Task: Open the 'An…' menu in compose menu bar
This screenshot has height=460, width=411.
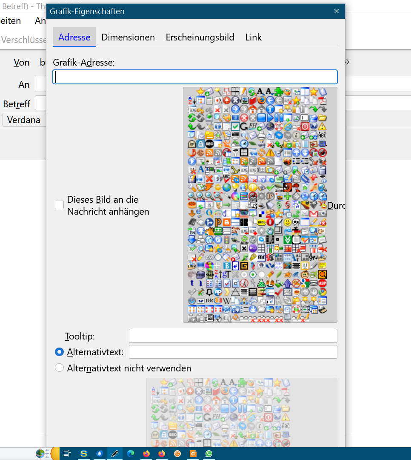Action: click(x=40, y=21)
